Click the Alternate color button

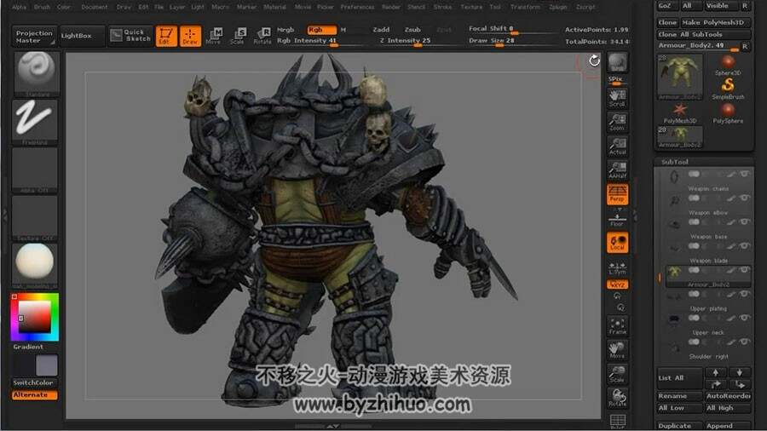(34, 395)
